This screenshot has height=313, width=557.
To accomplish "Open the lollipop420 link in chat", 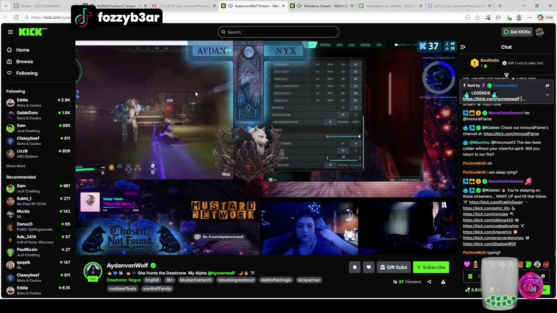I will [488, 220].
